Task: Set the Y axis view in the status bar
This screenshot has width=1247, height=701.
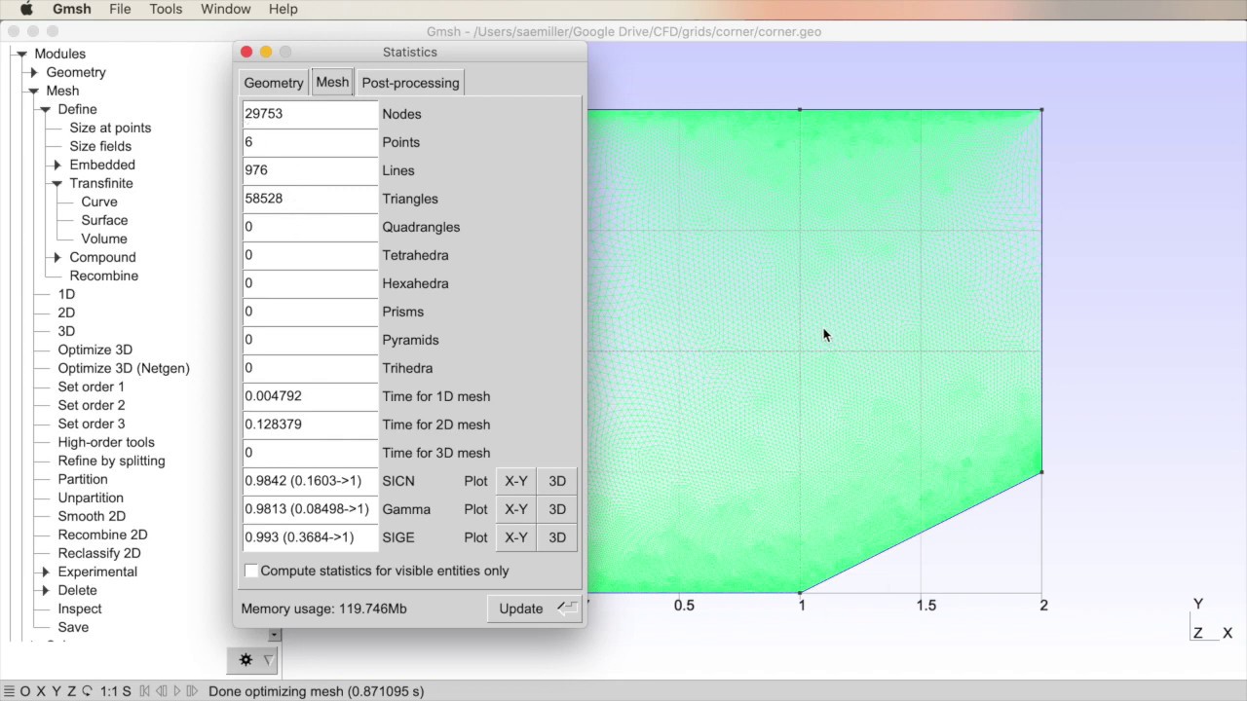Action: (x=56, y=691)
